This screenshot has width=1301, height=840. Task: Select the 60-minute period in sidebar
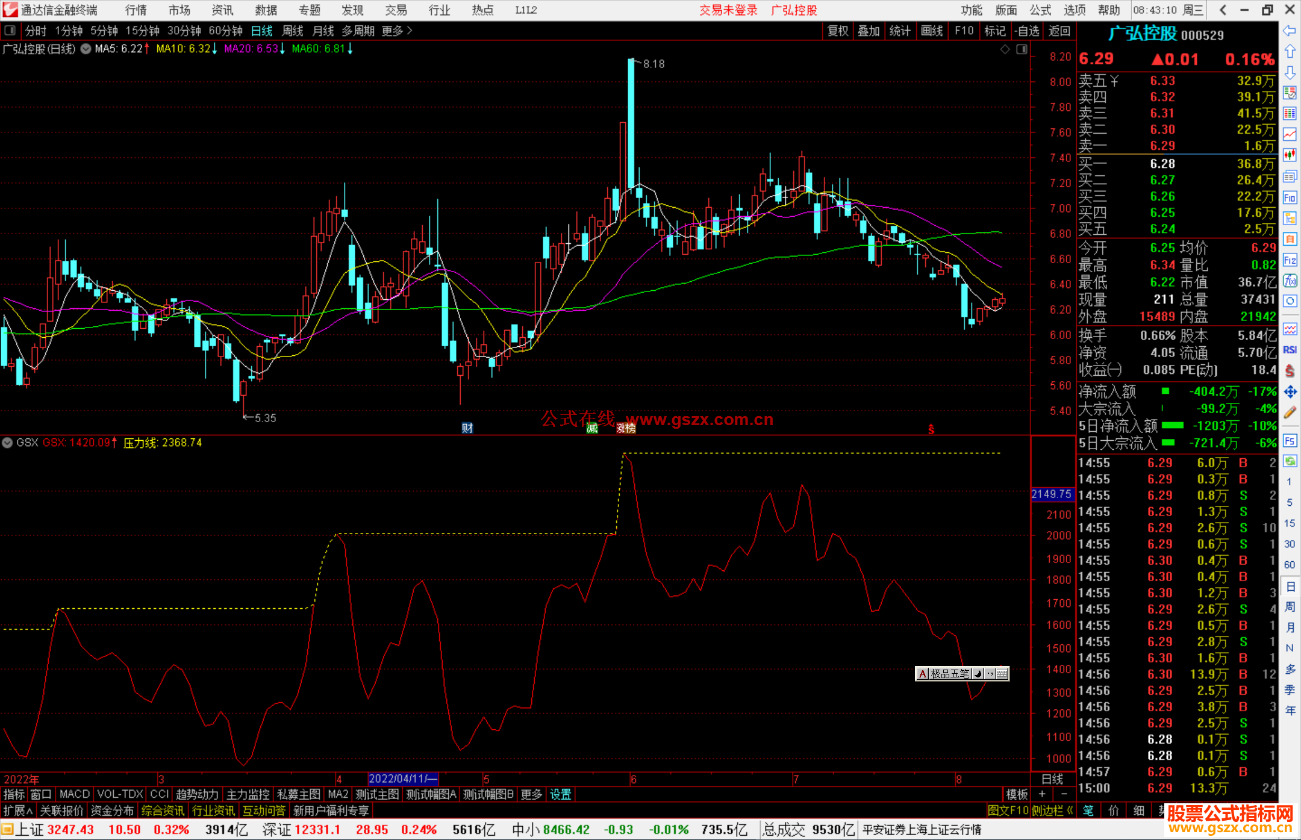coord(1290,564)
